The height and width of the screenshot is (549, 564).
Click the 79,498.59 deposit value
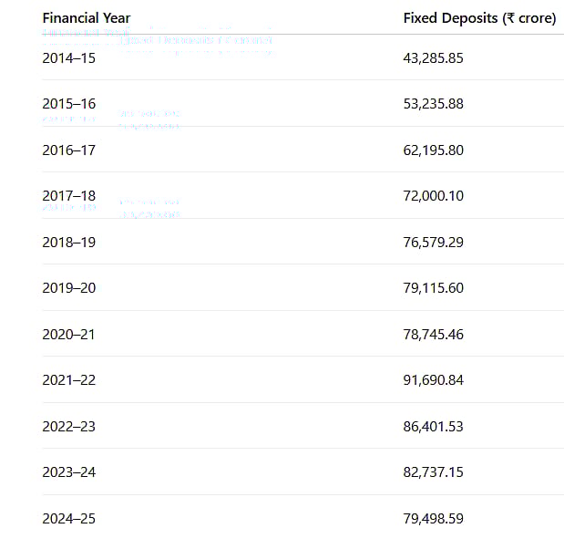(x=433, y=518)
